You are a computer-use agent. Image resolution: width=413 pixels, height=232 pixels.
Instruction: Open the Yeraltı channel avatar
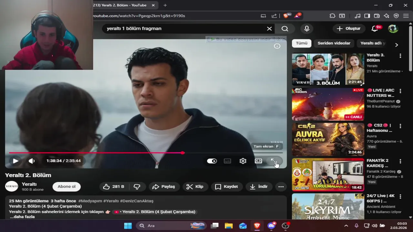[x=12, y=187]
